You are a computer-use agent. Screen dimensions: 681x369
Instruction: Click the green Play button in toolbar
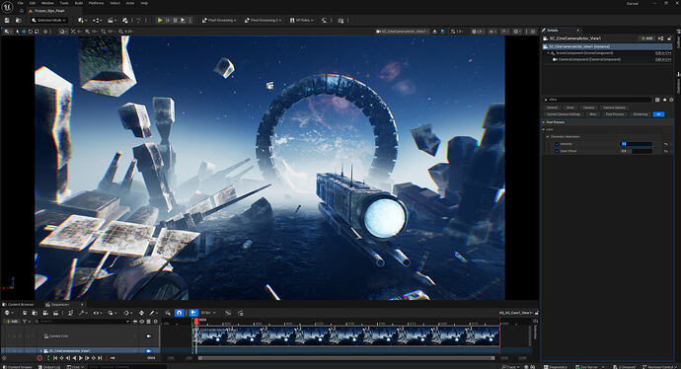click(160, 21)
